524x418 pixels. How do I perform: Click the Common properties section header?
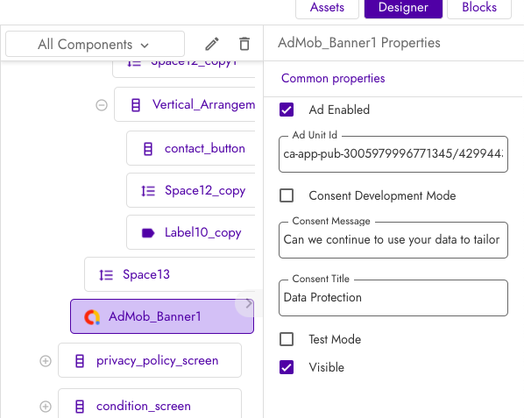coord(333,78)
